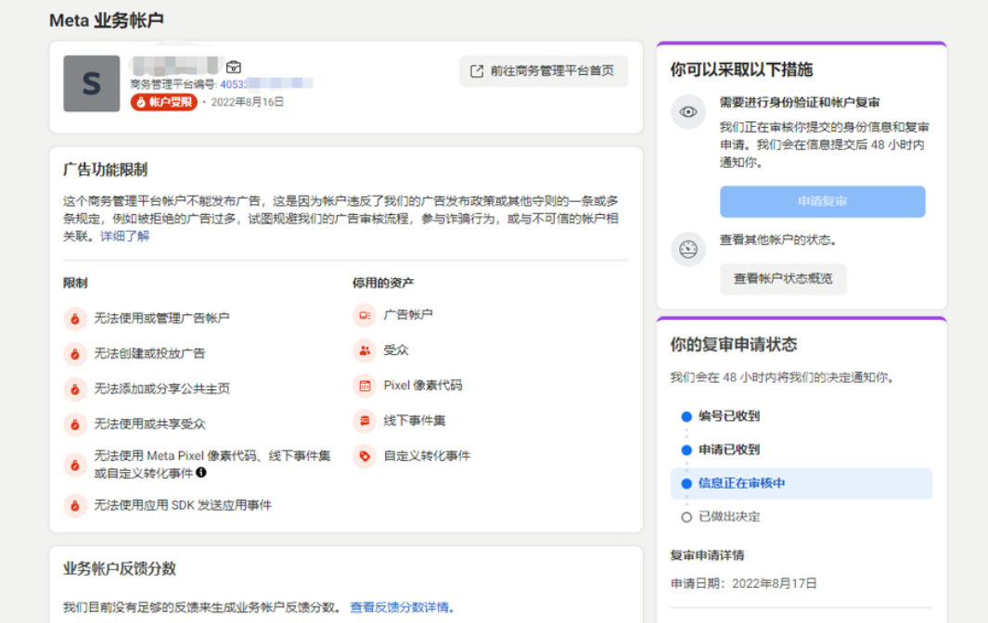Screen dimensions: 988x623
Task: Click the business manager ID number link
Action: [x=266, y=84]
